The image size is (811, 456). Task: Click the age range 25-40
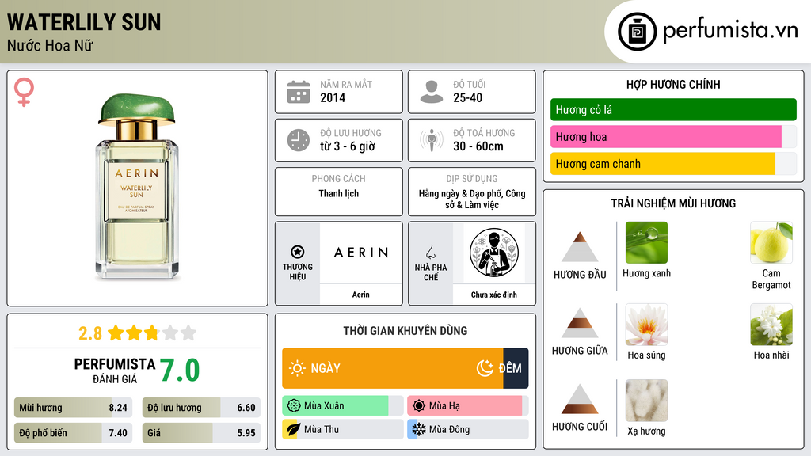pyautogui.click(x=467, y=97)
